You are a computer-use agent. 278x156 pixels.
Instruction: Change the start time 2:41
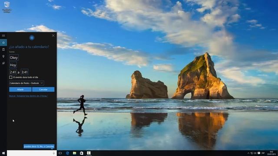tap(13, 72)
